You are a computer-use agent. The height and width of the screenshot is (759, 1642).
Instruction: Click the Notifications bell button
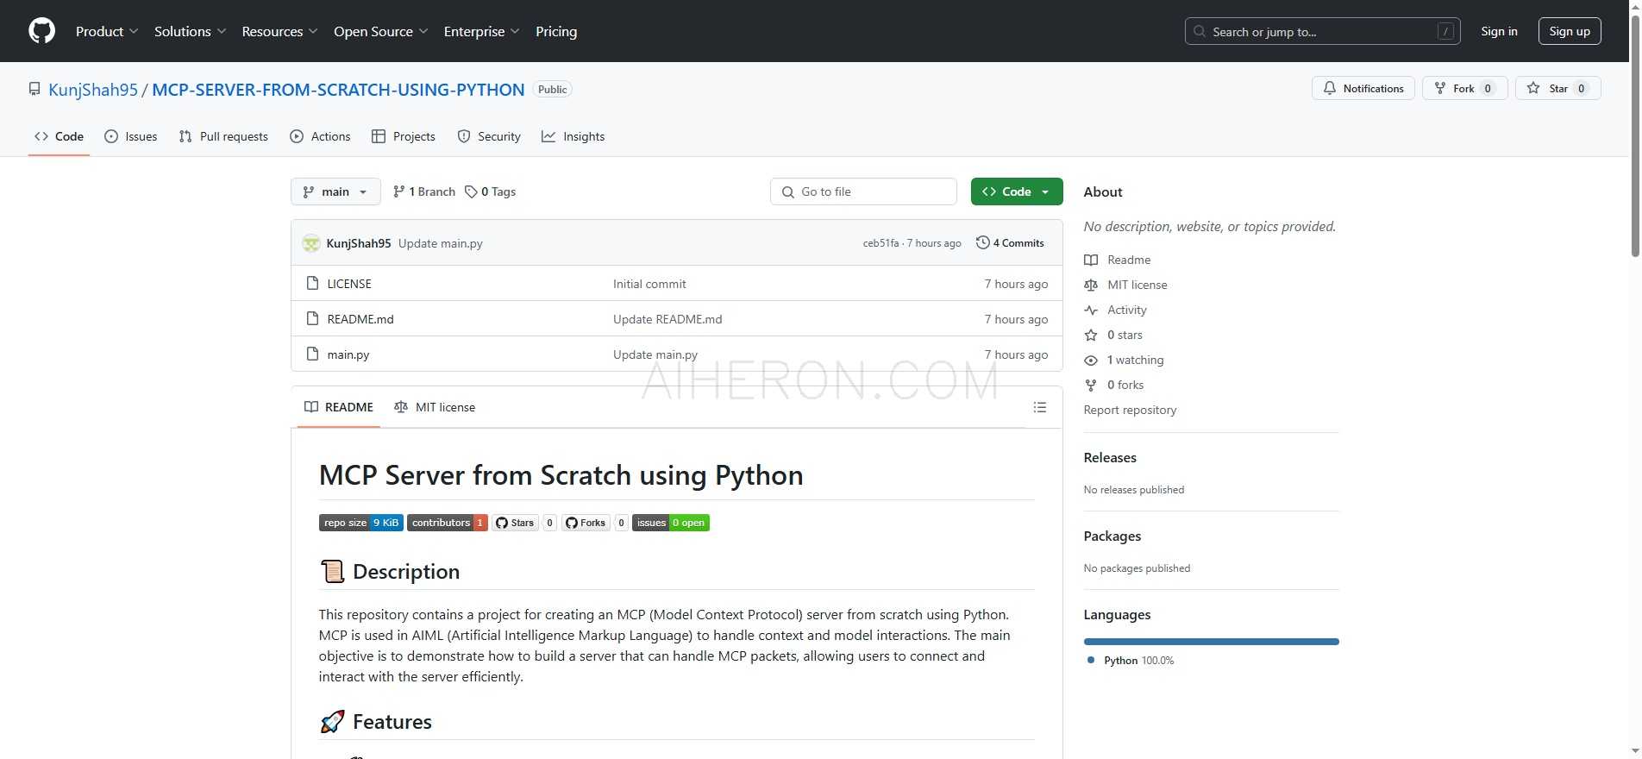1363,88
